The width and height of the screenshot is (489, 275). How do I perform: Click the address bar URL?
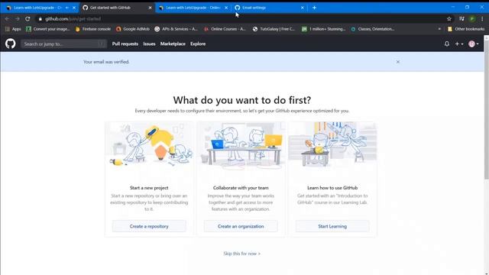73,19
